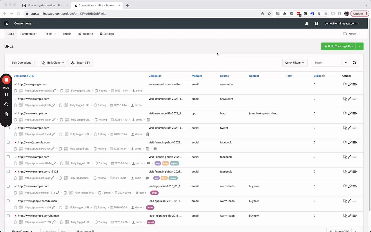
Task: Stop the screen recording
Action: tap(6, 80)
